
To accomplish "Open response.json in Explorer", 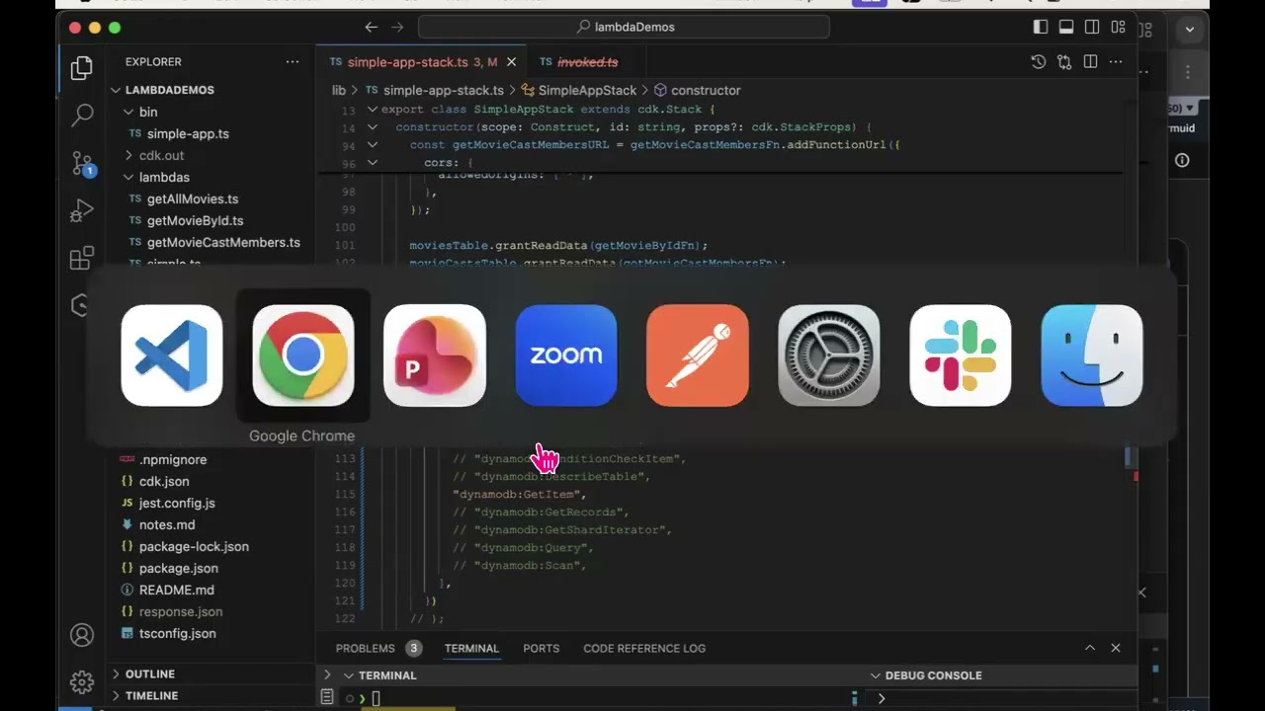I will tap(181, 611).
